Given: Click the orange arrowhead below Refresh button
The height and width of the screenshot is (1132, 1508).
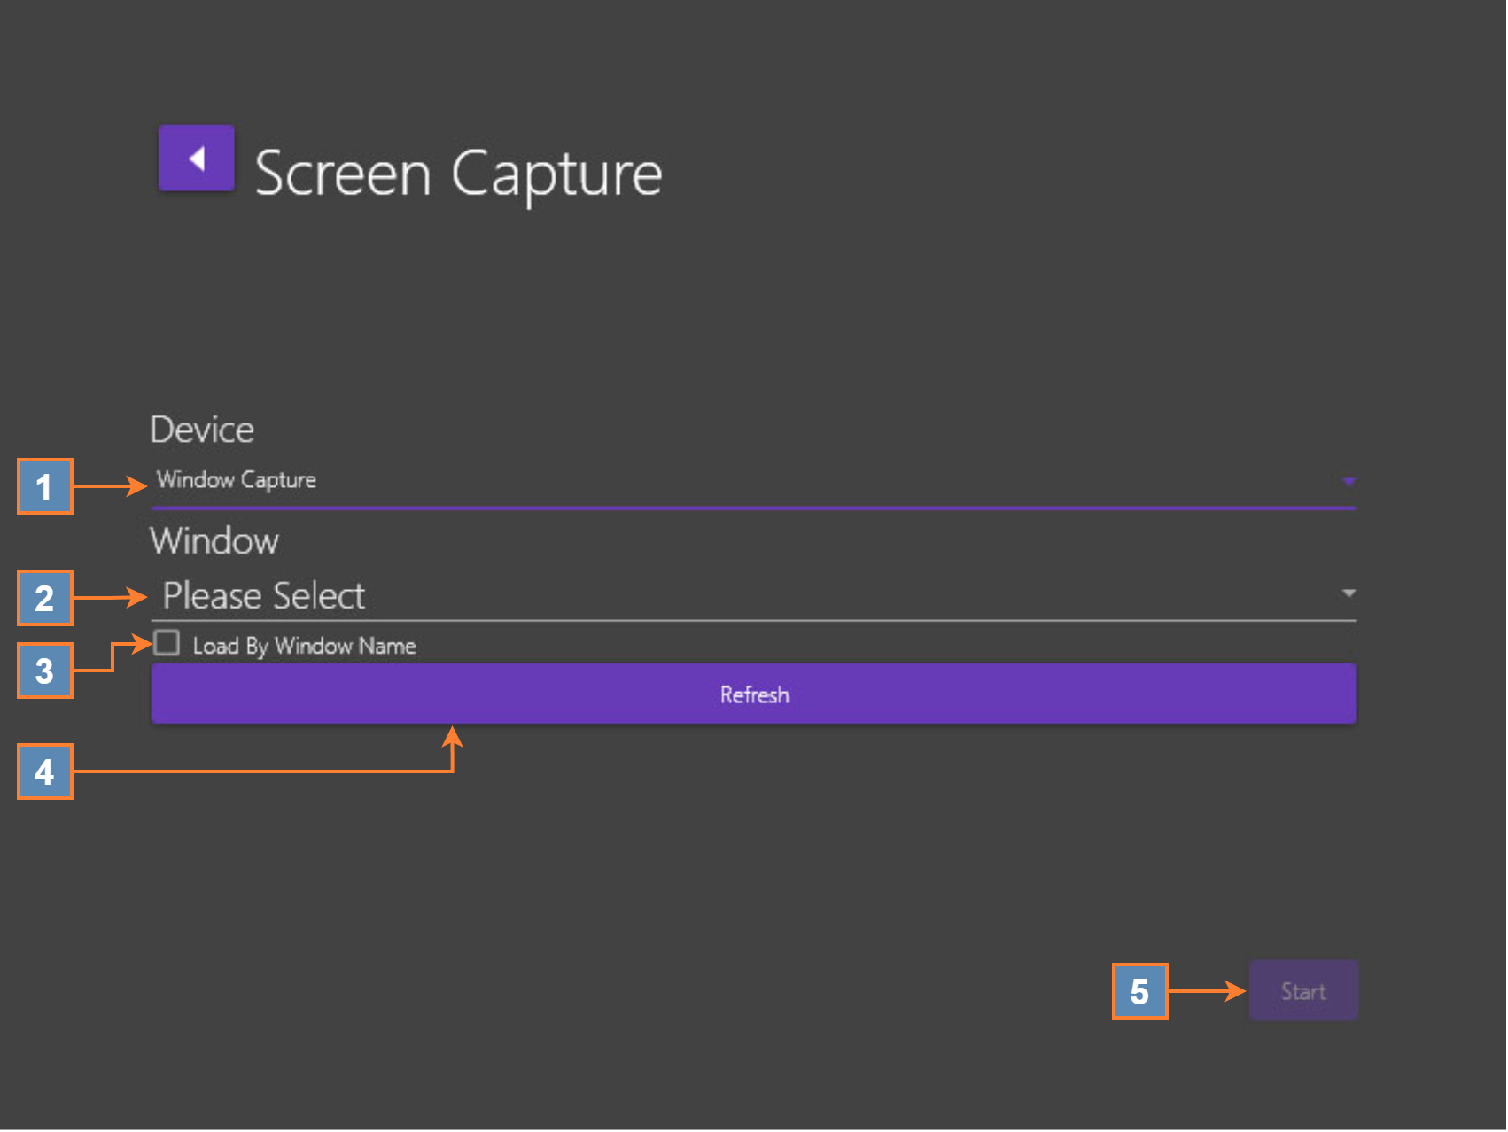Looking at the screenshot, I should point(453,737).
